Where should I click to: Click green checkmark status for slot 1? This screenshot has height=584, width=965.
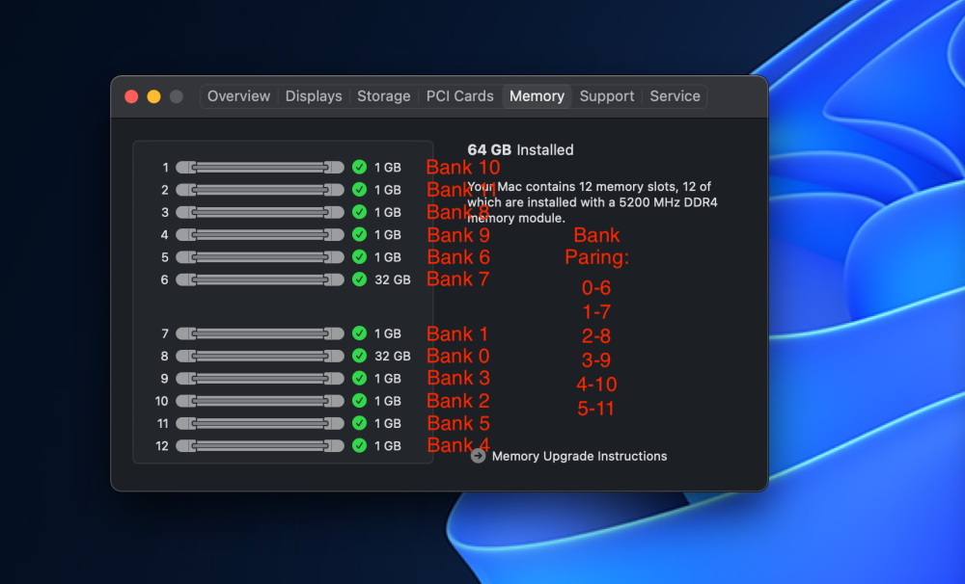pyautogui.click(x=359, y=168)
